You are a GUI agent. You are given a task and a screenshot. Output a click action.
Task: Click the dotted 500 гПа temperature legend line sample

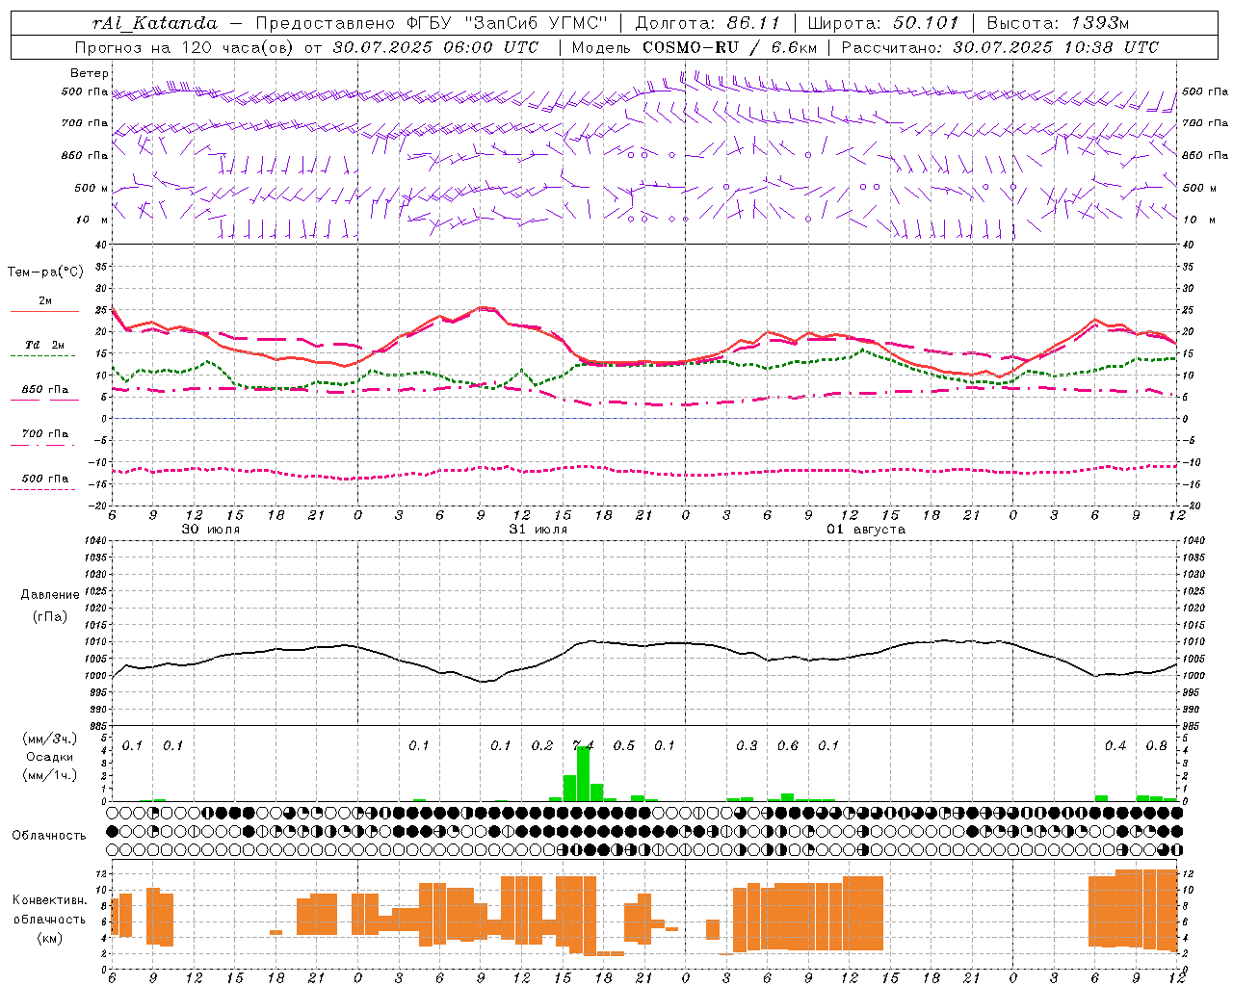pyautogui.click(x=42, y=489)
